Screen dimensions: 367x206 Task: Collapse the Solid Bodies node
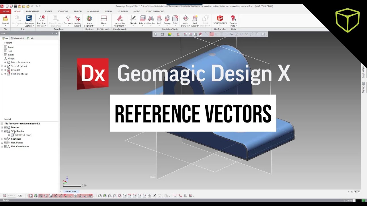point(2,131)
